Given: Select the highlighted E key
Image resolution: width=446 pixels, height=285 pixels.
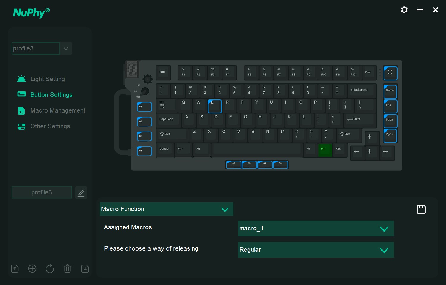Looking at the screenshot, I should pos(215,106).
